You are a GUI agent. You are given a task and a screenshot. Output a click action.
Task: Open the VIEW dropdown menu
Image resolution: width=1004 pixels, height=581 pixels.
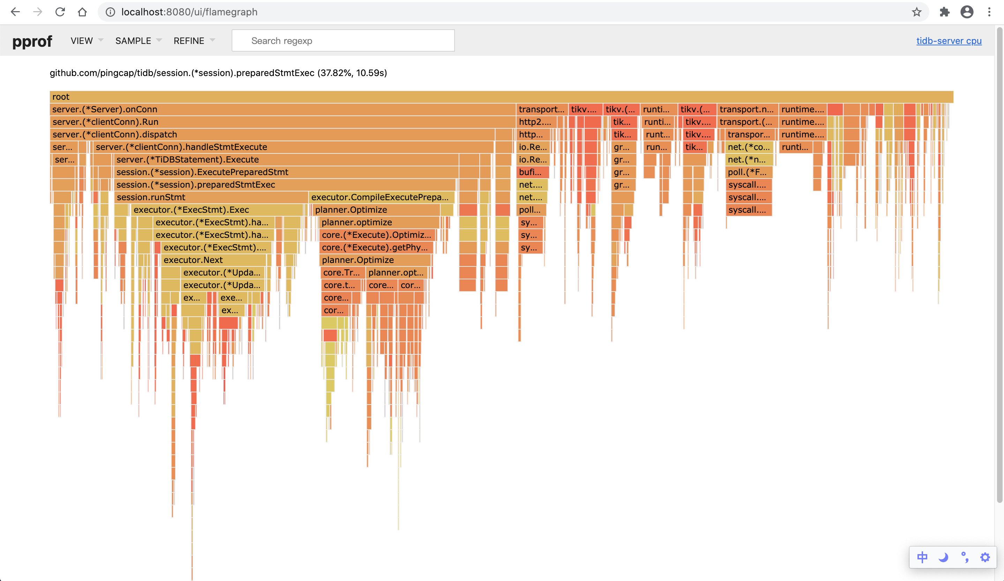[x=87, y=40]
